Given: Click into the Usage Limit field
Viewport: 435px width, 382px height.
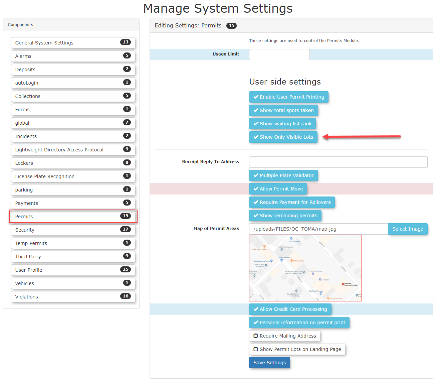Looking at the screenshot, I should pyautogui.click(x=279, y=54).
